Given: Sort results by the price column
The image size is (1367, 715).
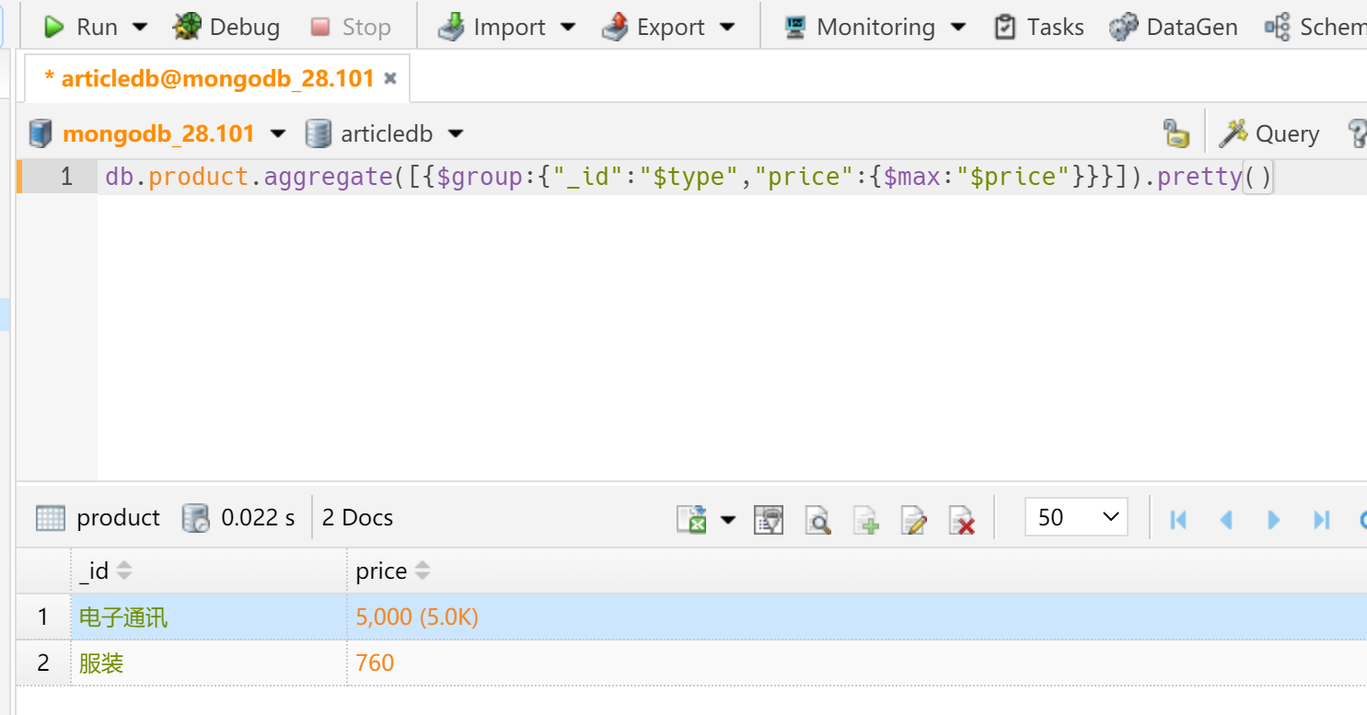Looking at the screenshot, I should pyautogui.click(x=422, y=571).
